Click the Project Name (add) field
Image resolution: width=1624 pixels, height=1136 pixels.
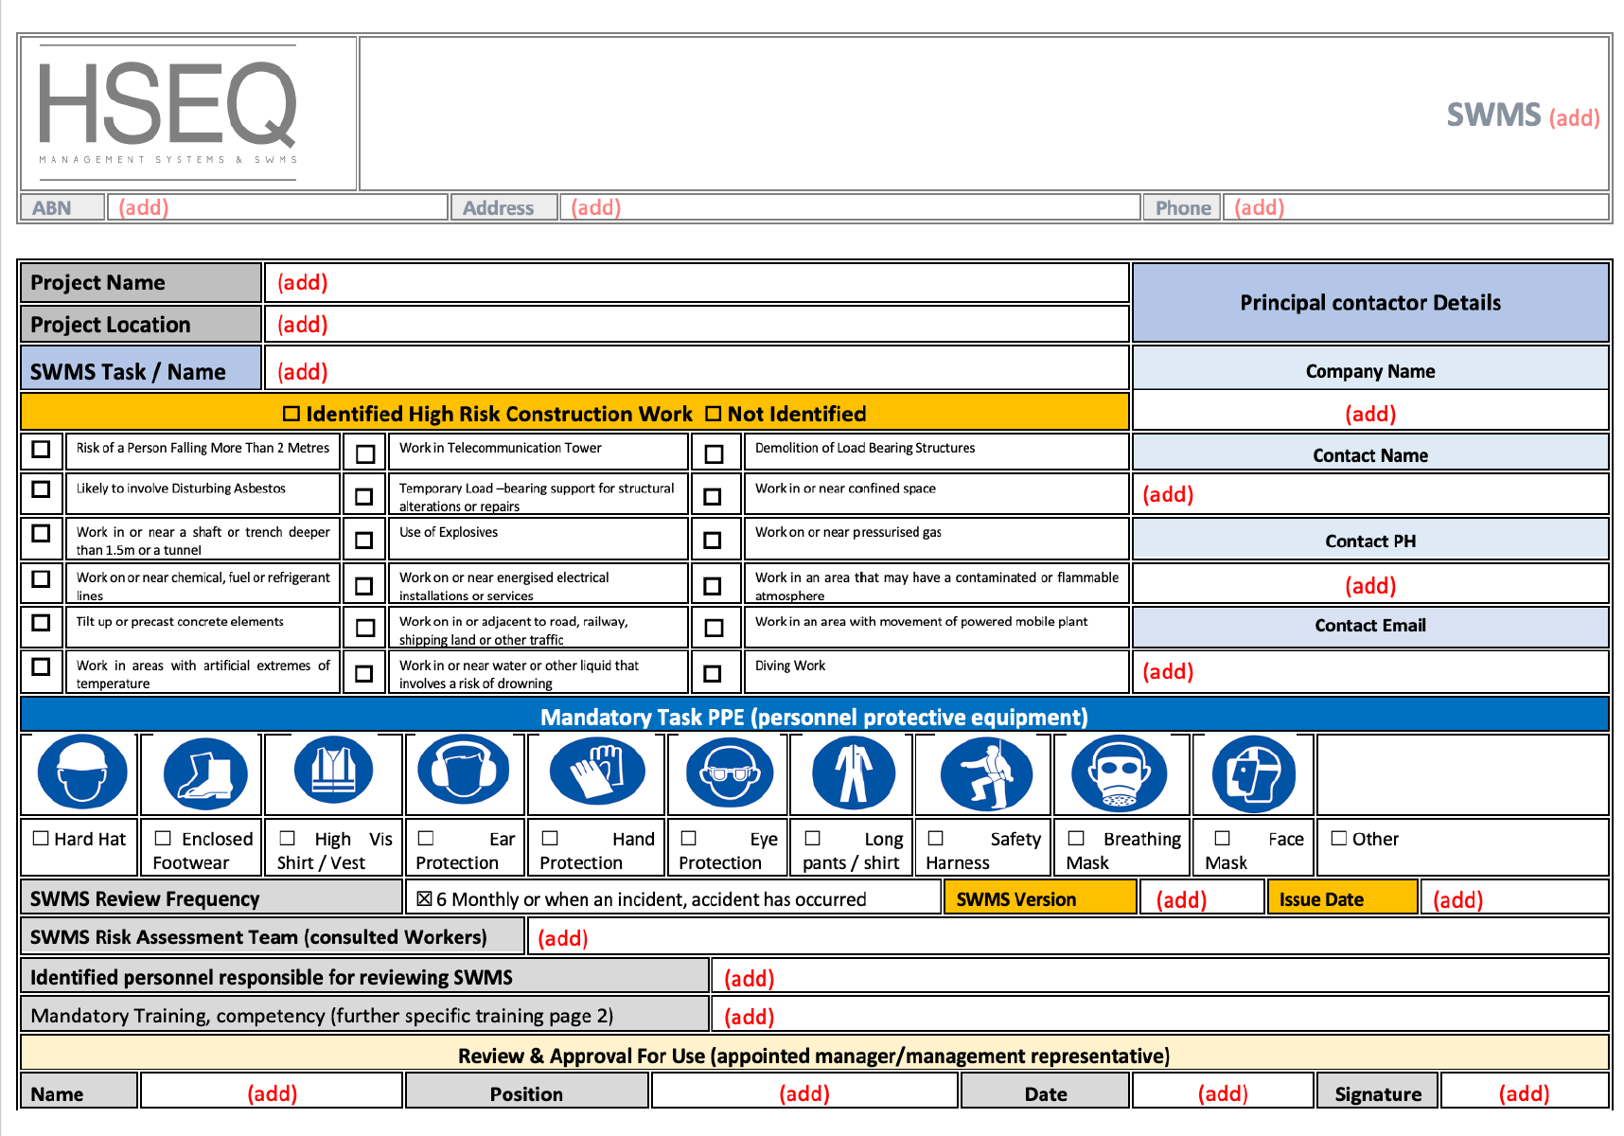[302, 281]
